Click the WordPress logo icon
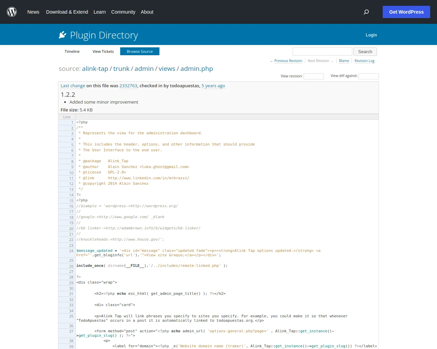The image size is (437, 349). [x=12, y=12]
